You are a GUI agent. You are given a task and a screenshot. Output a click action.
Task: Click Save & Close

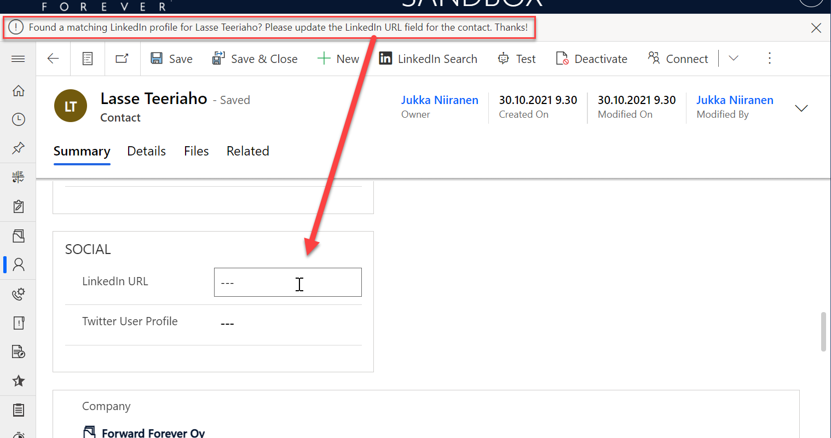point(255,59)
